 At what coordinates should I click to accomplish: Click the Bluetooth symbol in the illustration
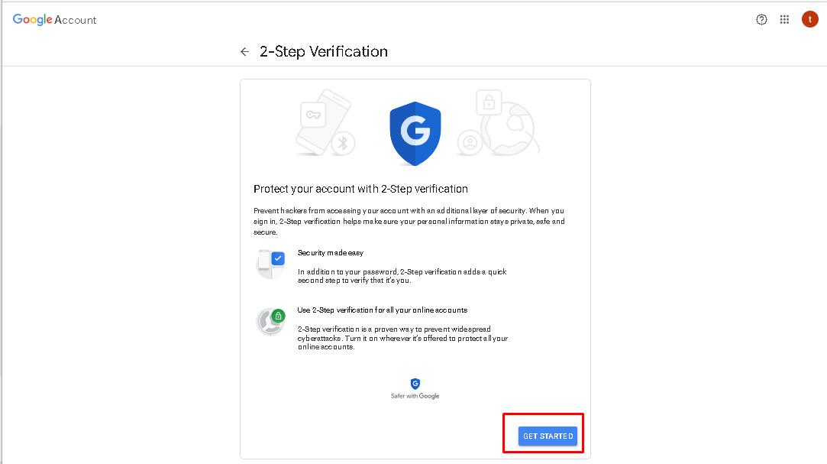[x=343, y=143]
